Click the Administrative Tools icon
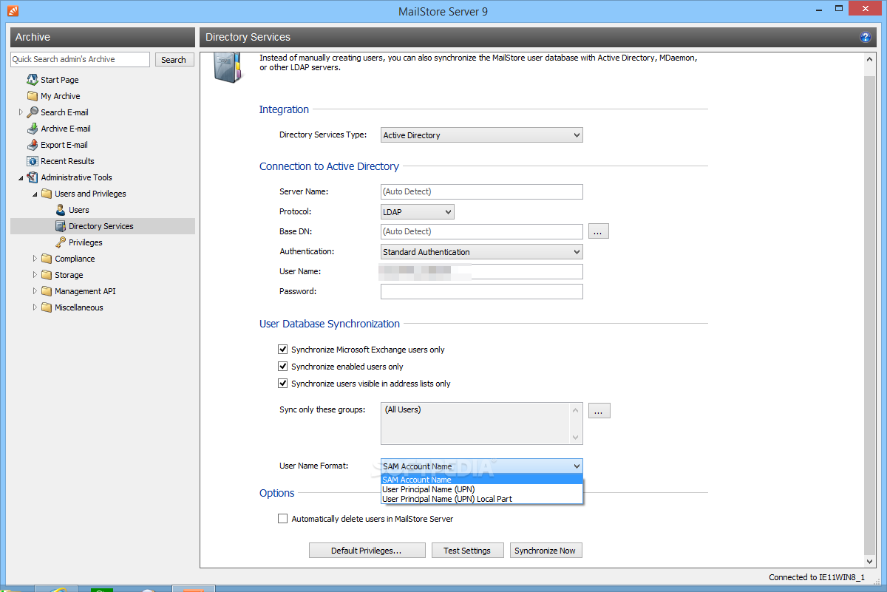The width and height of the screenshot is (887, 592). [33, 177]
